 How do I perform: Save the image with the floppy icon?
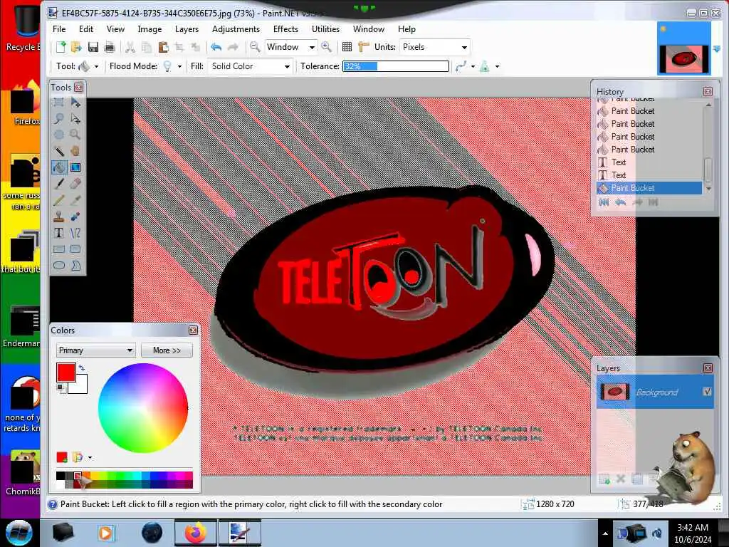(x=93, y=47)
